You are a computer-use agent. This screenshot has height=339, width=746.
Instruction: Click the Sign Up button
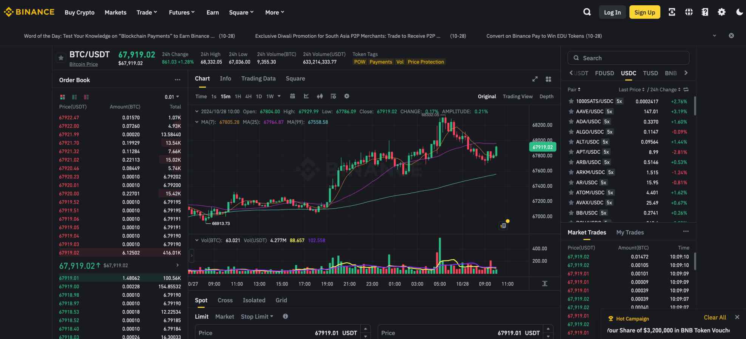(x=645, y=12)
